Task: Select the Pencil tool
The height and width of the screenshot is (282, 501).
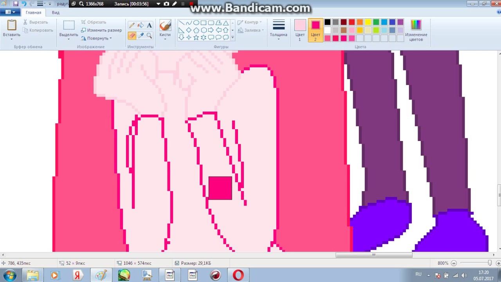Action: [132, 25]
